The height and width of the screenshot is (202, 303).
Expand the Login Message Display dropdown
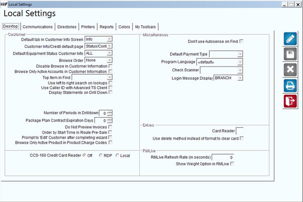coord(240,78)
